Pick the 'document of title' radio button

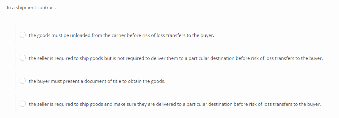tap(23, 81)
